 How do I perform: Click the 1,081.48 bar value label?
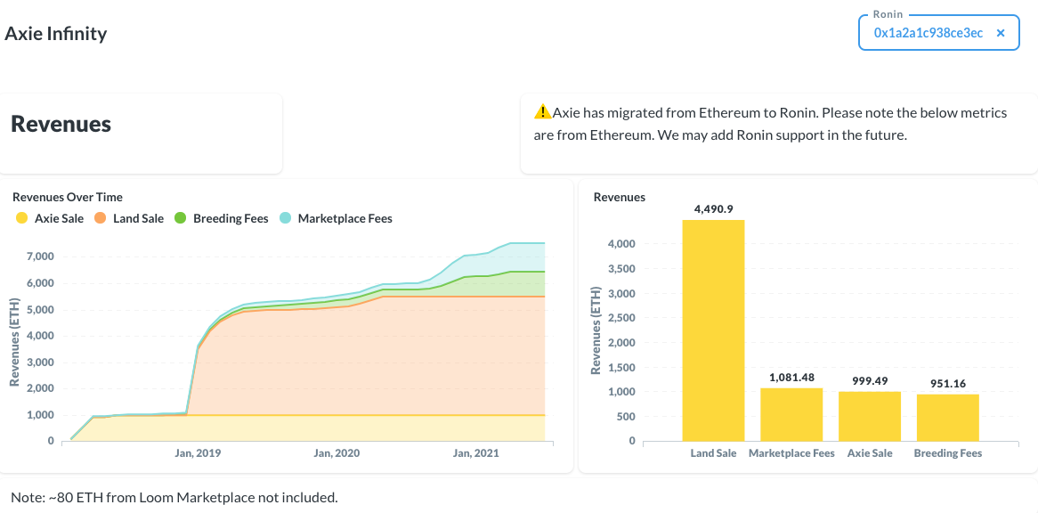click(791, 378)
